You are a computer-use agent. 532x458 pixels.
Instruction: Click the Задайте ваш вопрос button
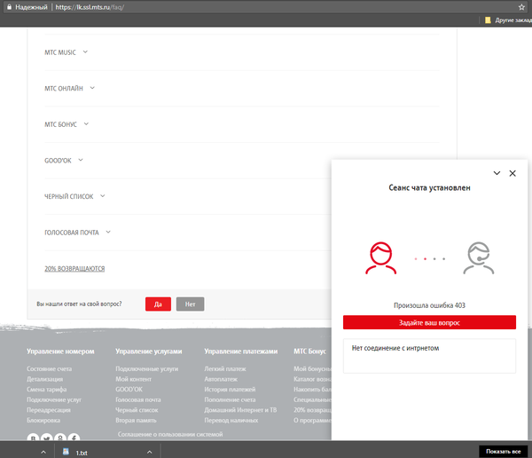pos(429,323)
